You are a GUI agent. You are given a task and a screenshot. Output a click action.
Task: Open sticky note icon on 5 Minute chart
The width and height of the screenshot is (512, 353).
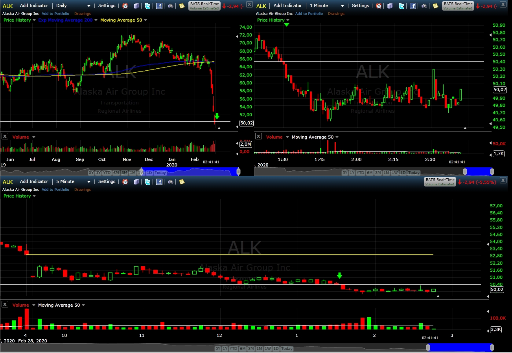coord(182,182)
